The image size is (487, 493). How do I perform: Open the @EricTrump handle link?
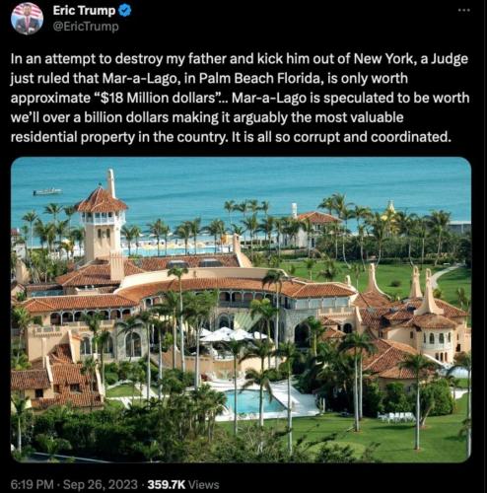pyautogui.click(x=86, y=27)
